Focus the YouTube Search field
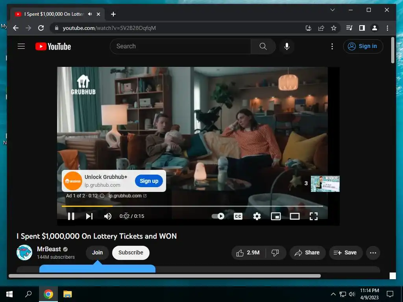The width and height of the screenshot is (403, 302). (180, 46)
